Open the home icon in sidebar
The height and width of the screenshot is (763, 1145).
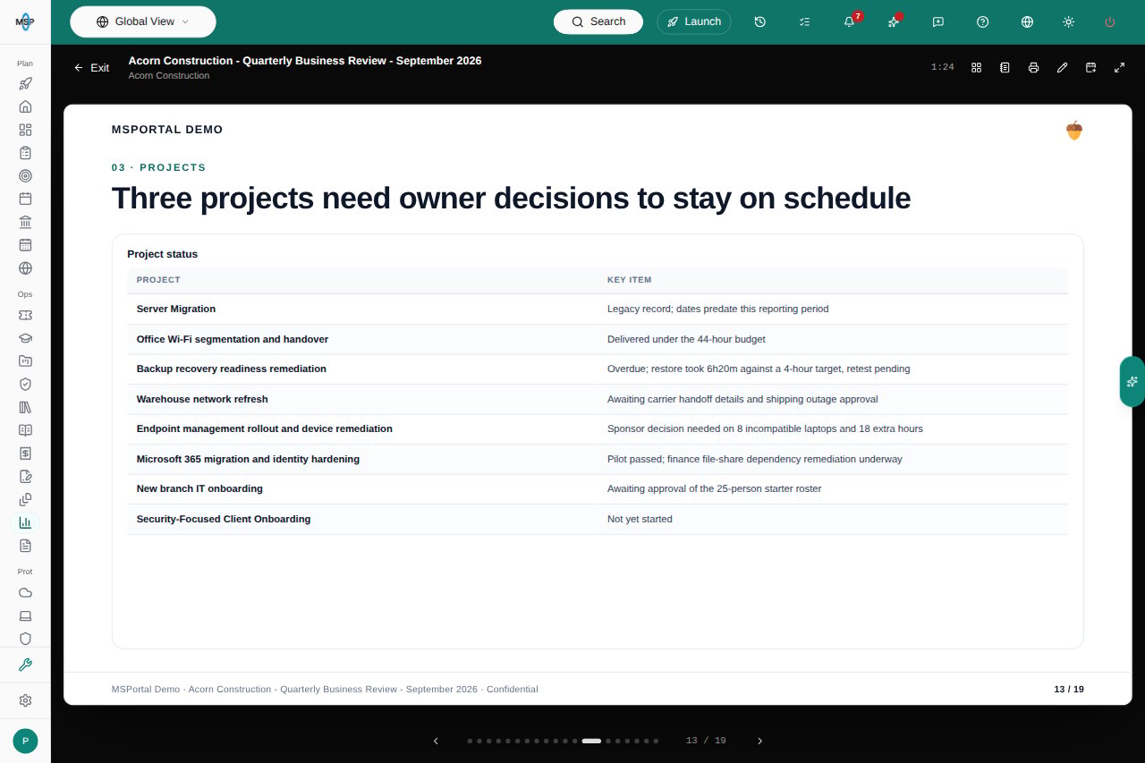coord(25,106)
